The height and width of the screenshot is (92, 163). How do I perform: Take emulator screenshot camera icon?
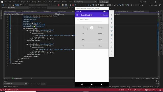click(x=112, y=35)
